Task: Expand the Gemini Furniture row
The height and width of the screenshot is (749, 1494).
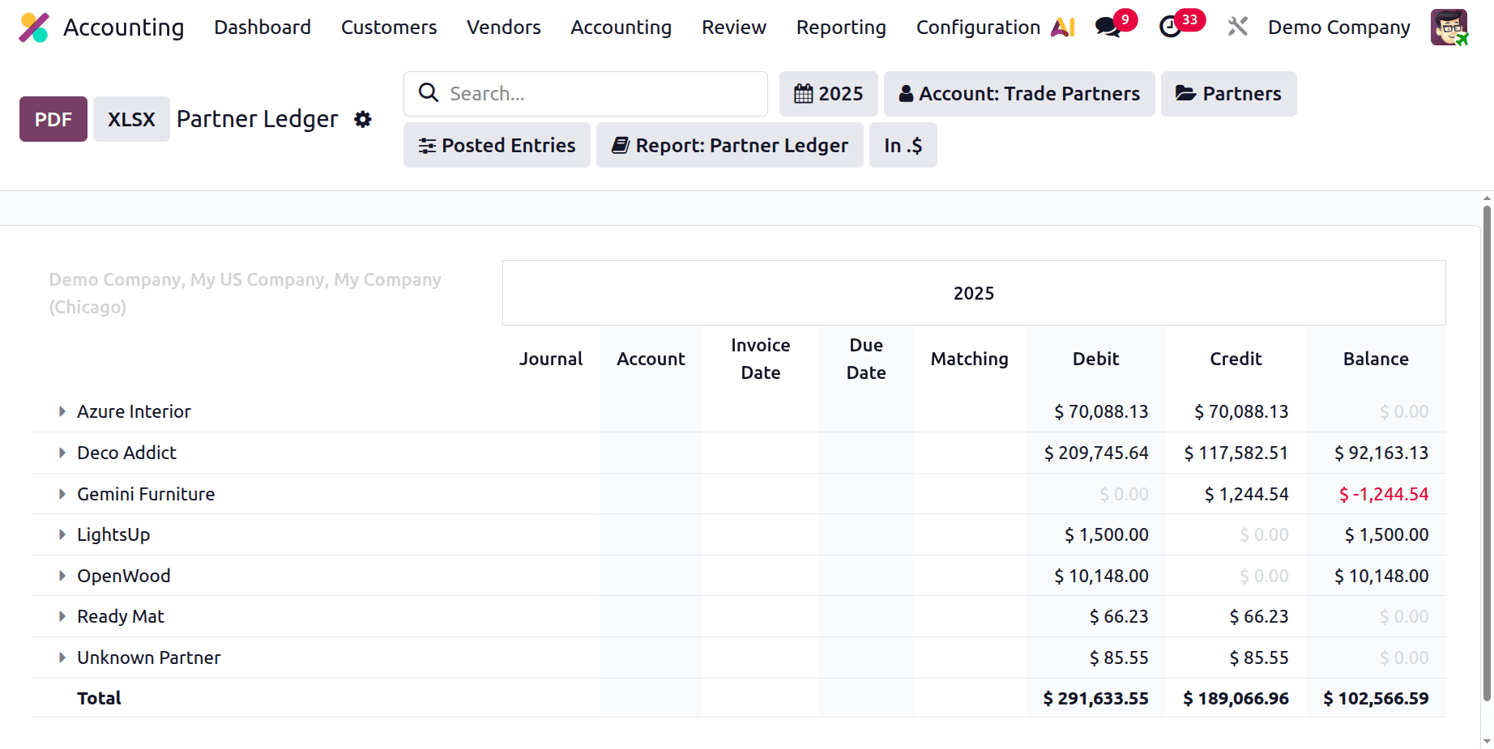Action: tap(62, 494)
